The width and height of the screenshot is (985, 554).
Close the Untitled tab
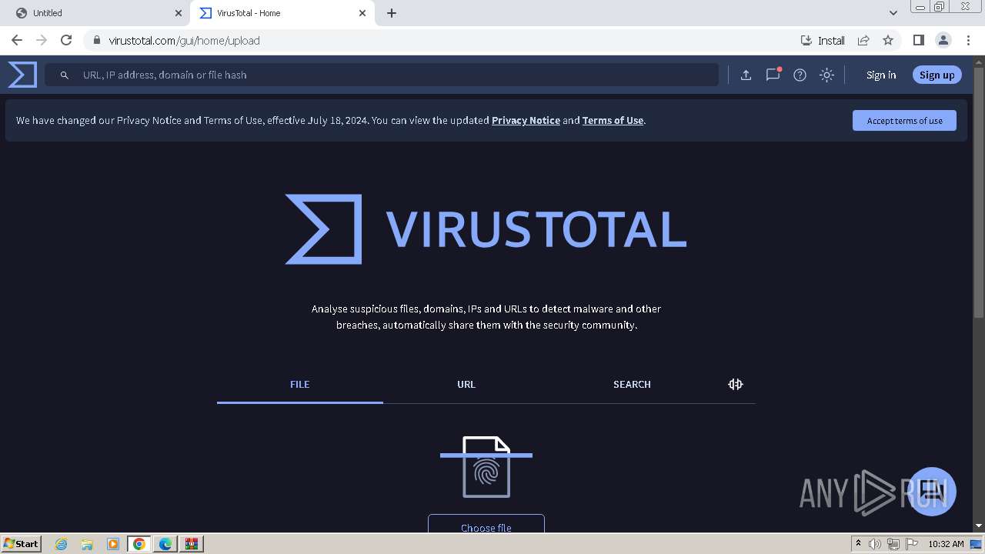[x=178, y=13]
